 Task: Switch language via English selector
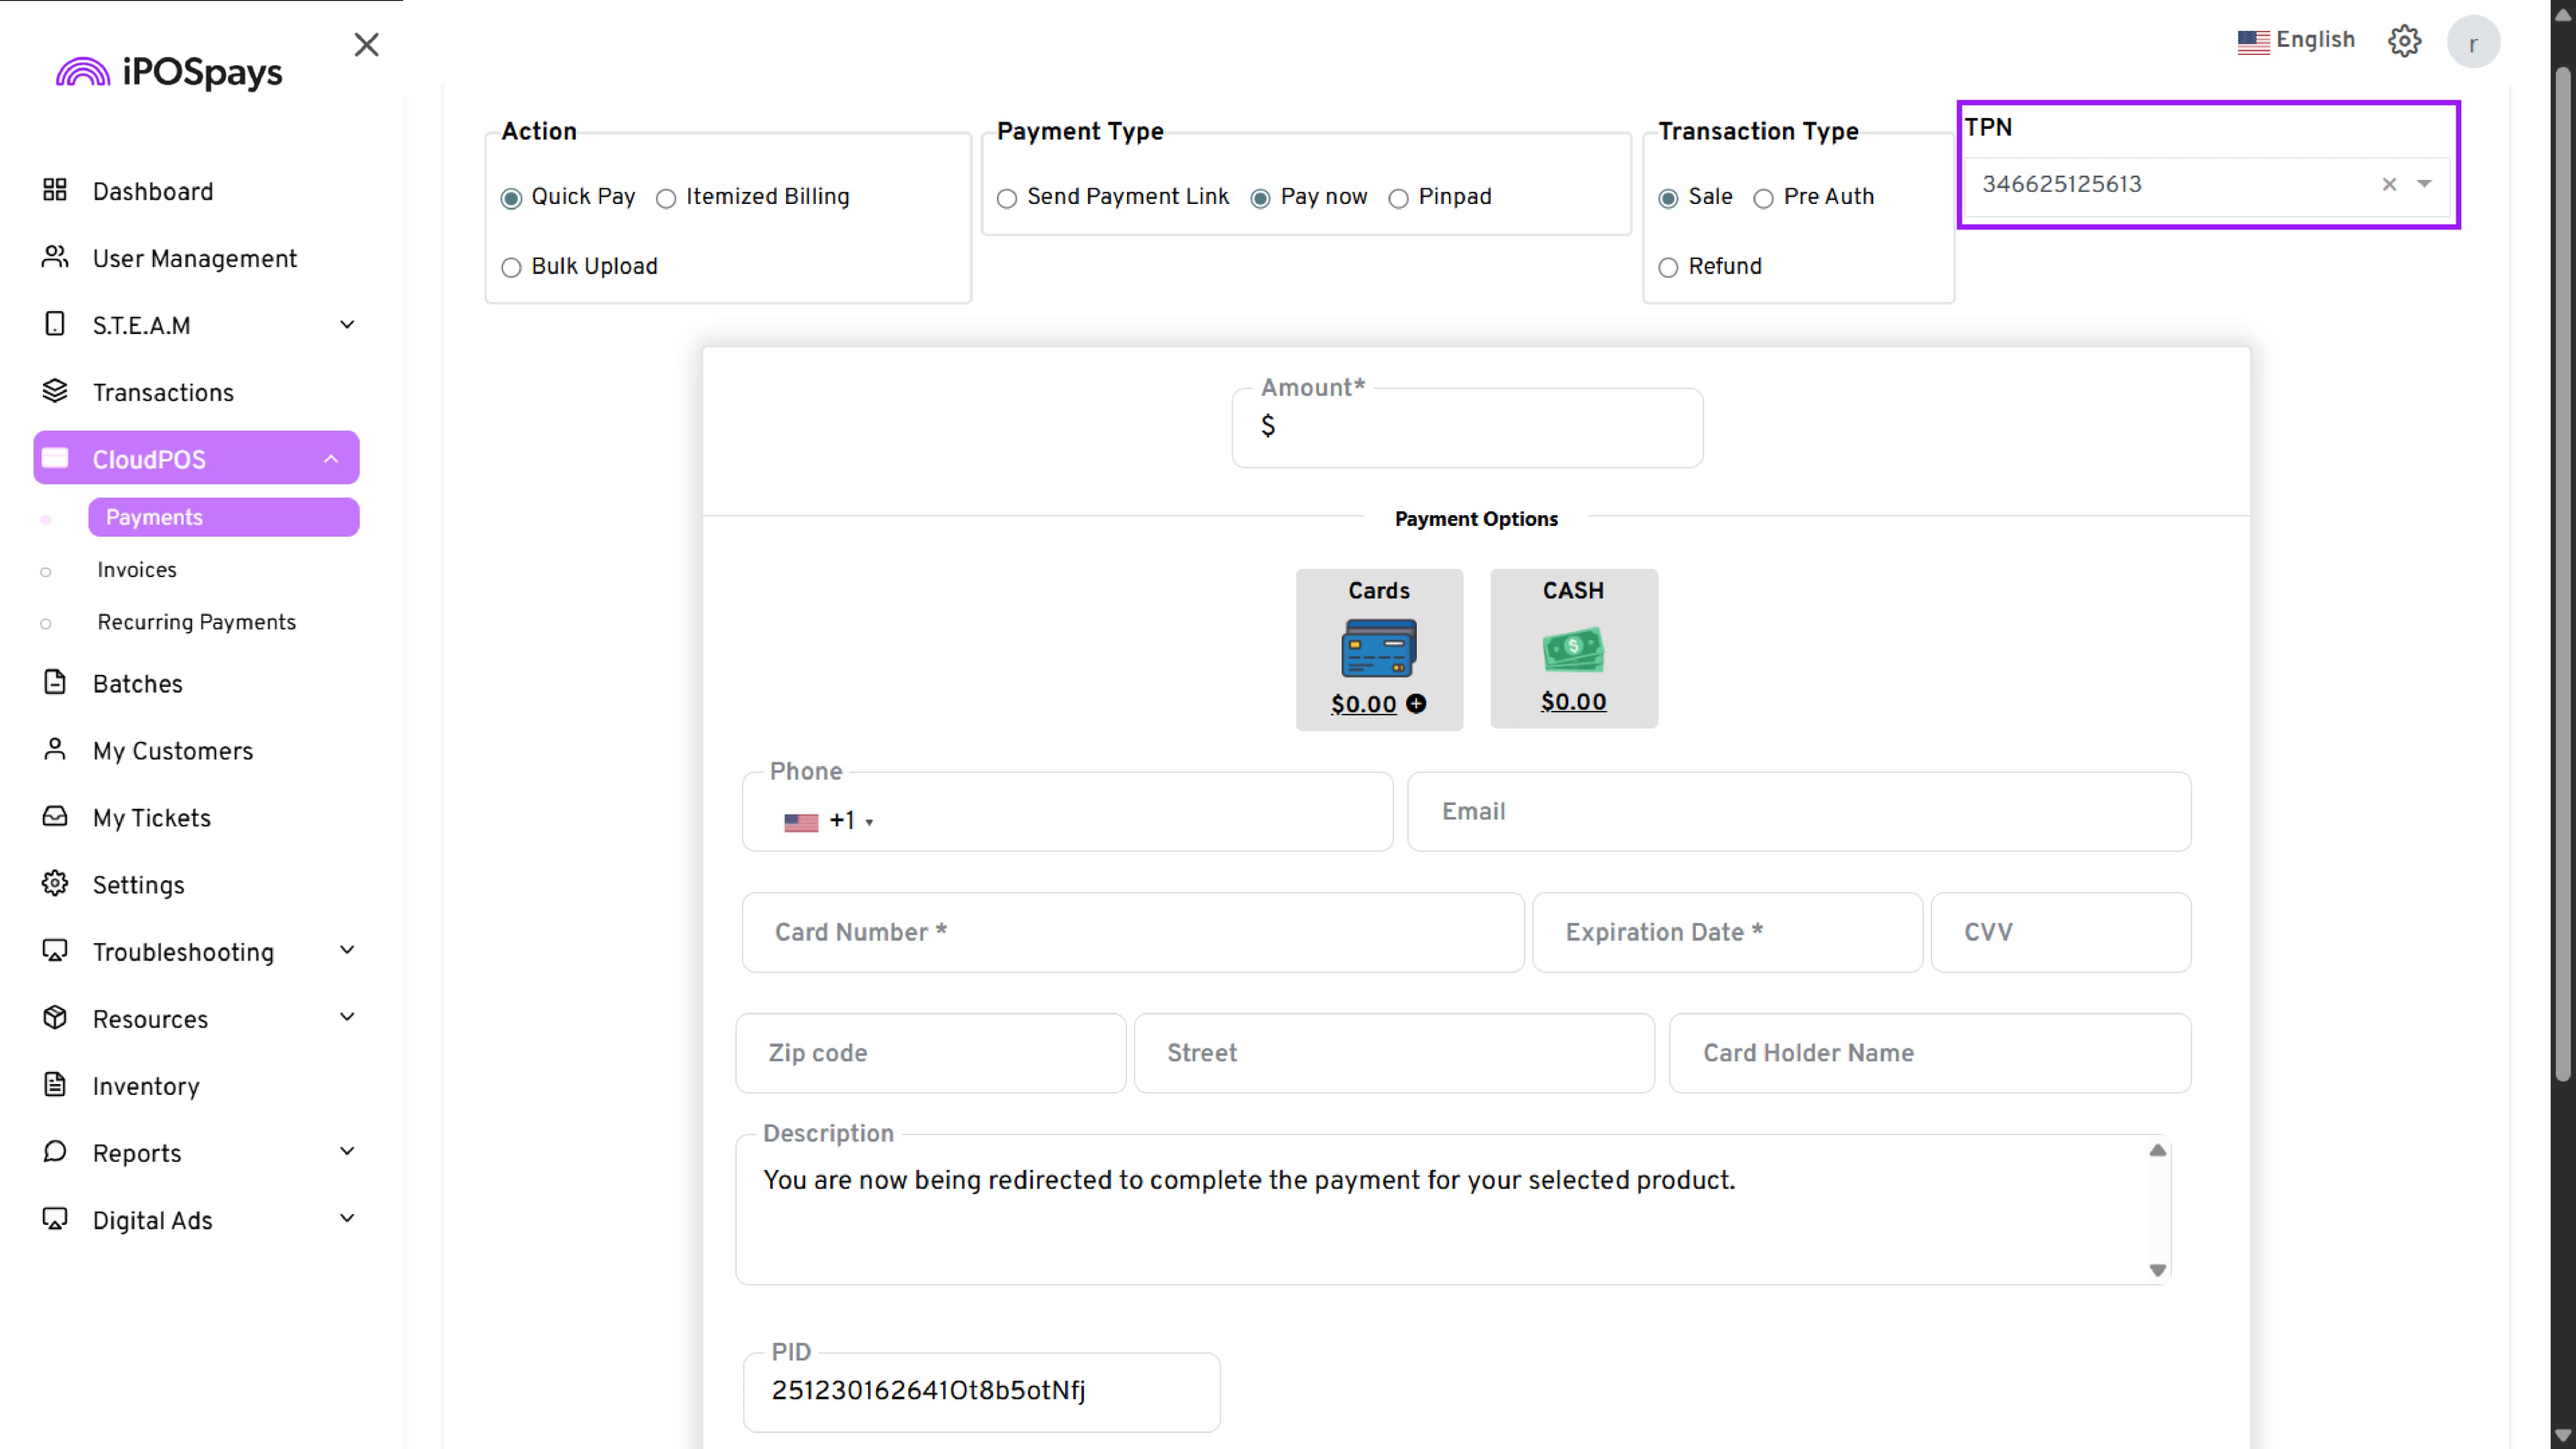(x=2296, y=40)
